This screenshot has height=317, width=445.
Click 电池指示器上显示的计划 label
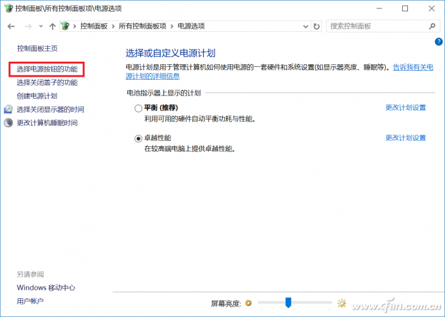click(164, 93)
